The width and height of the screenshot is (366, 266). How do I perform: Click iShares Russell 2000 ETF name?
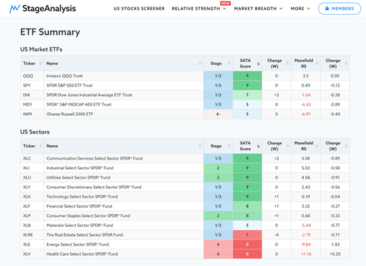pos(70,114)
